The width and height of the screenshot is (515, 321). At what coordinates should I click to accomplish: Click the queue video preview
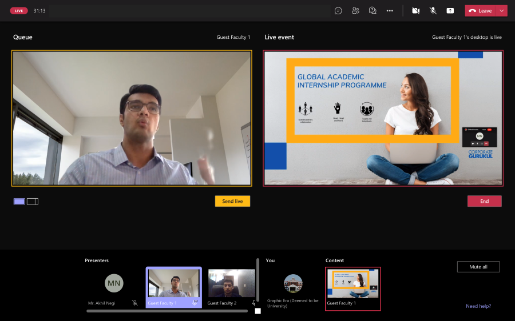tap(132, 118)
